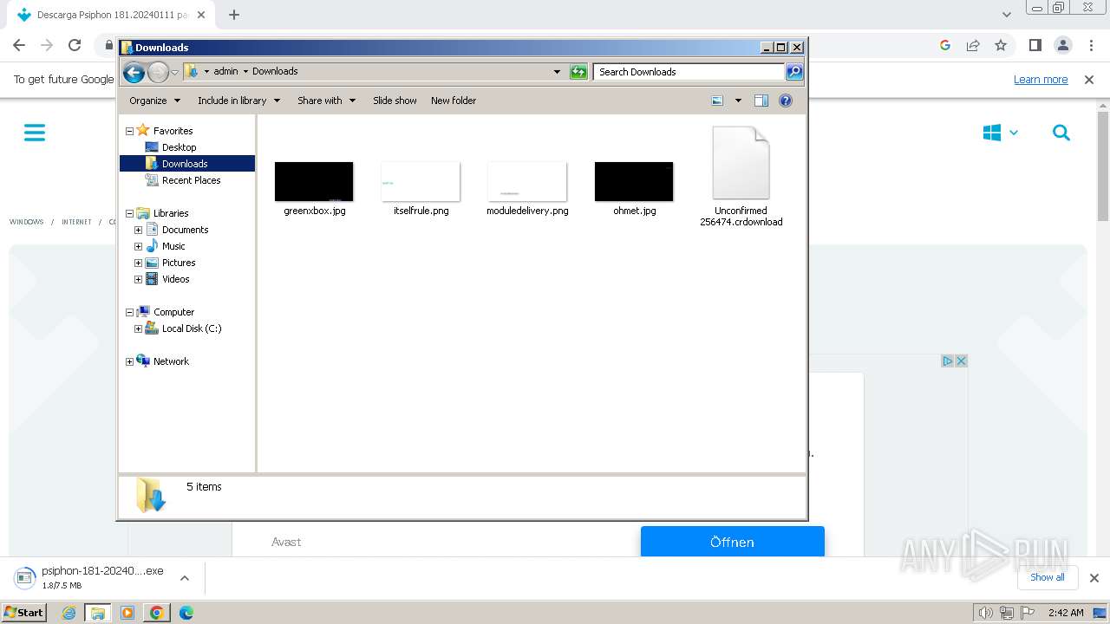Expand the Pictures library node
The width and height of the screenshot is (1110, 624).
click(x=138, y=263)
